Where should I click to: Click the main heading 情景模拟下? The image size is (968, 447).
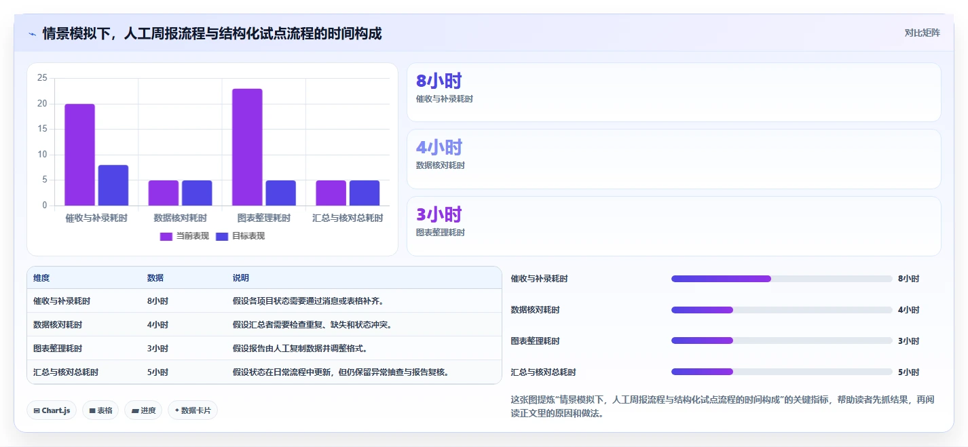point(212,33)
